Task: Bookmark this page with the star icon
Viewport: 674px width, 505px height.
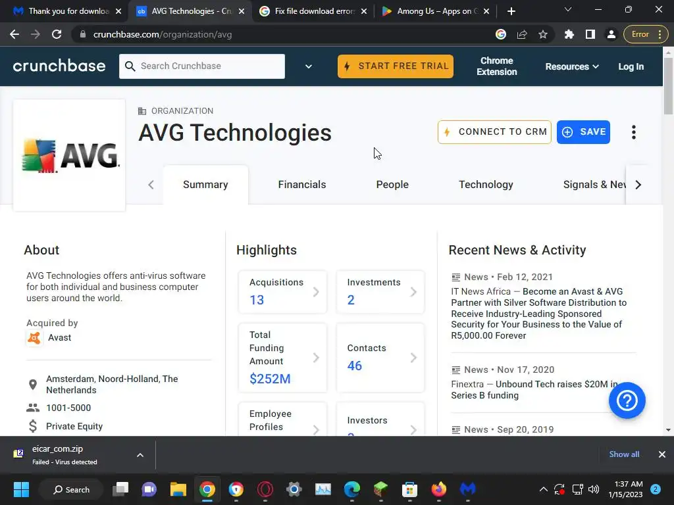Action: 543,34
